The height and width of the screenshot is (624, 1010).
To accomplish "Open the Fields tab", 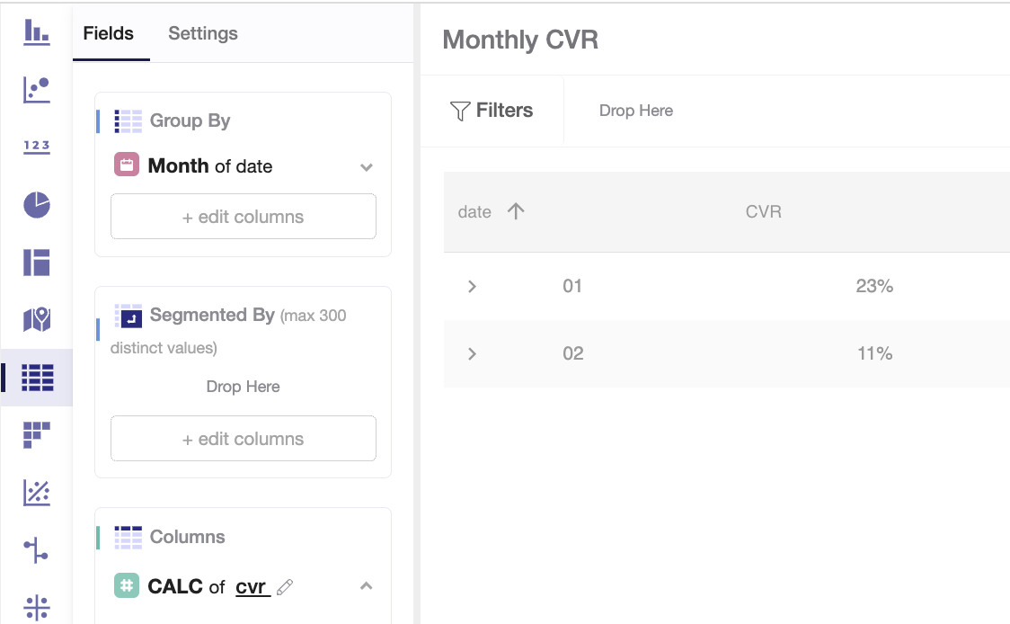I will pyautogui.click(x=108, y=34).
